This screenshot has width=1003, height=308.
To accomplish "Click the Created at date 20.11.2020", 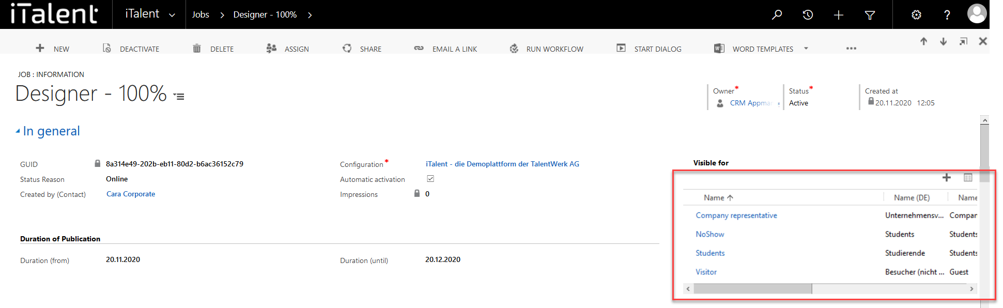I will [893, 103].
